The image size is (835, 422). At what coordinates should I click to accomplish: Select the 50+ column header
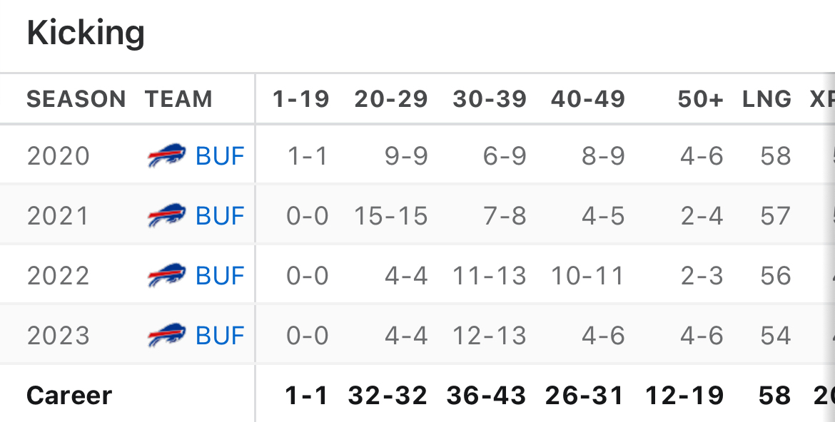pos(700,99)
